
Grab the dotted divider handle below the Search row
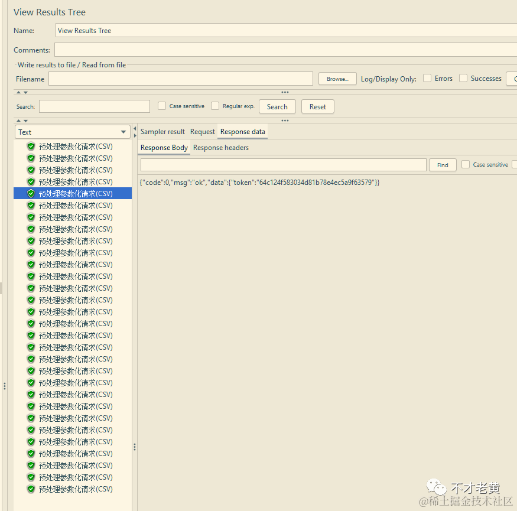pyautogui.click(x=285, y=121)
